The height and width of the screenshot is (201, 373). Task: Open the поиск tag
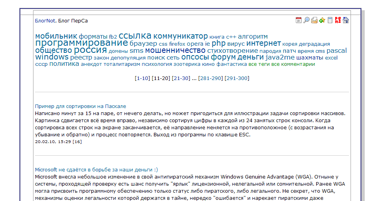coord(156,58)
